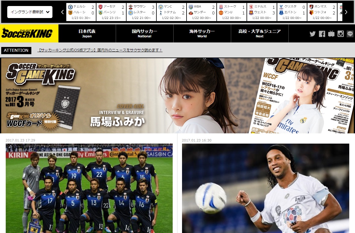The height and width of the screenshot is (233, 355).
Task: Click Burnley crest in scores ticker
Action: tap(101, 13)
